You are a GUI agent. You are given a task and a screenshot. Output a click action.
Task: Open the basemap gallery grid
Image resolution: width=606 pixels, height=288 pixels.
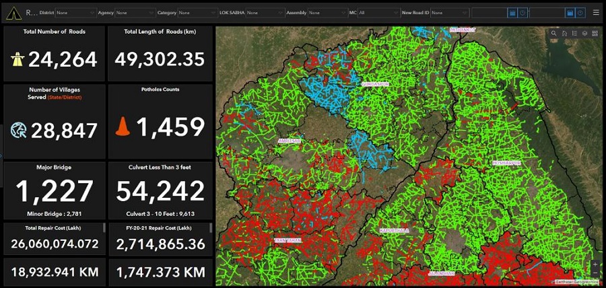click(595, 33)
